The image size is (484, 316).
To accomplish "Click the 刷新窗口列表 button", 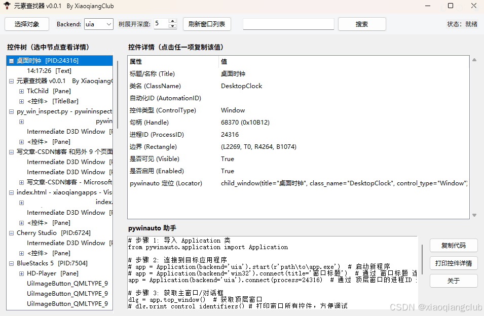I will click(207, 24).
